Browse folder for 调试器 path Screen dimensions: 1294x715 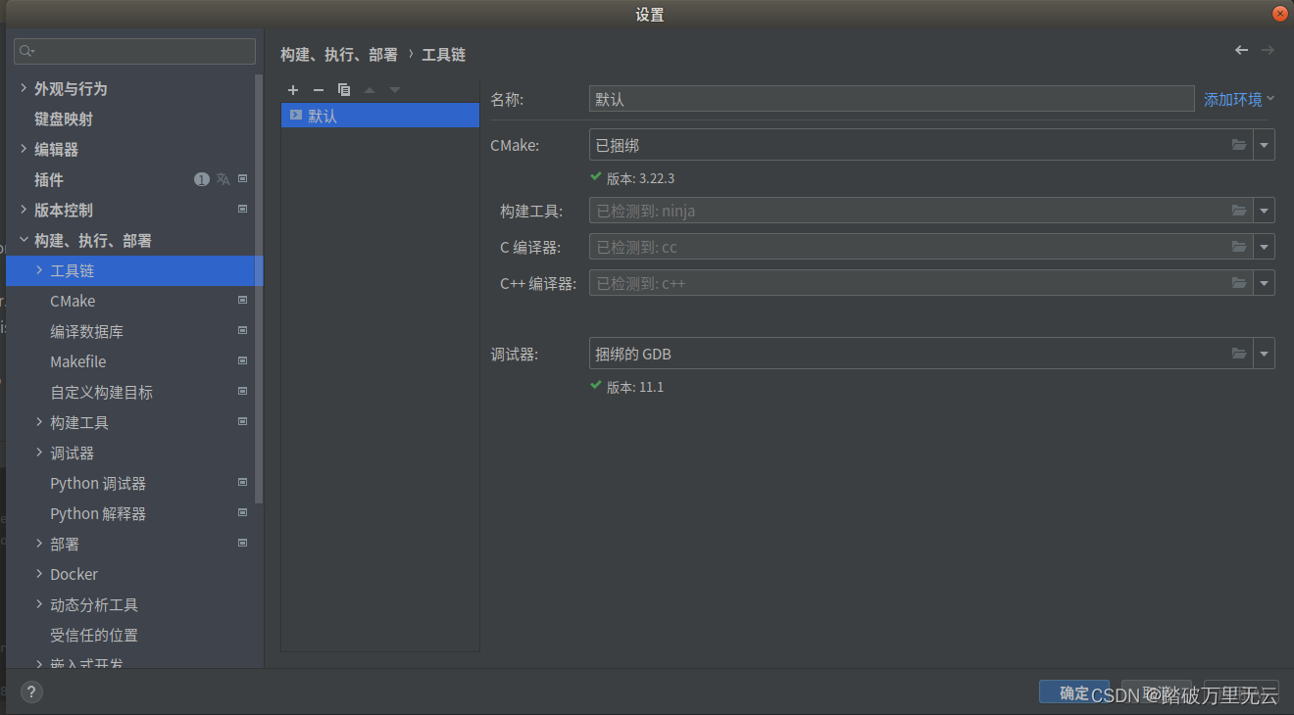tap(1239, 354)
